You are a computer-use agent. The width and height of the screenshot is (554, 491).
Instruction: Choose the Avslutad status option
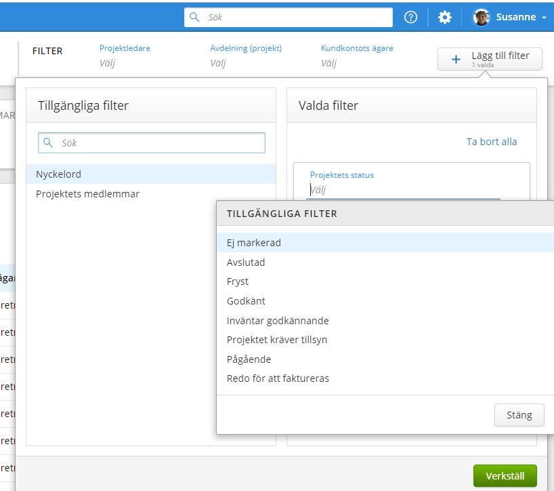coord(246,262)
